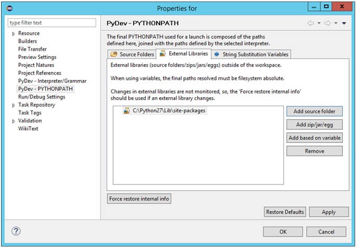Open the forward history dropdown arrow
The width and height of the screenshot is (357, 248).
click(336, 23)
